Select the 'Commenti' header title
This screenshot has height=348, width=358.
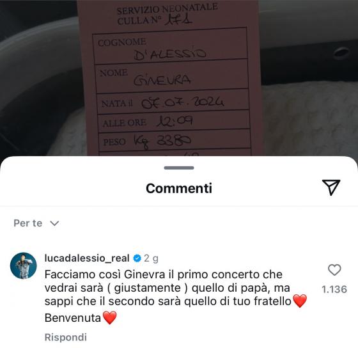point(179,188)
